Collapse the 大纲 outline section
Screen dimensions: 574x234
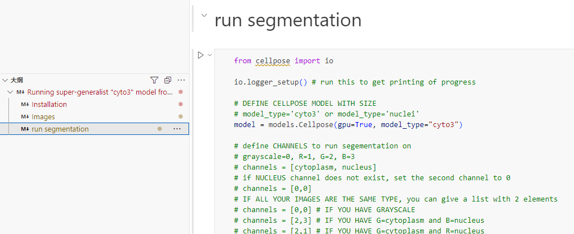click(x=4, y=80)
